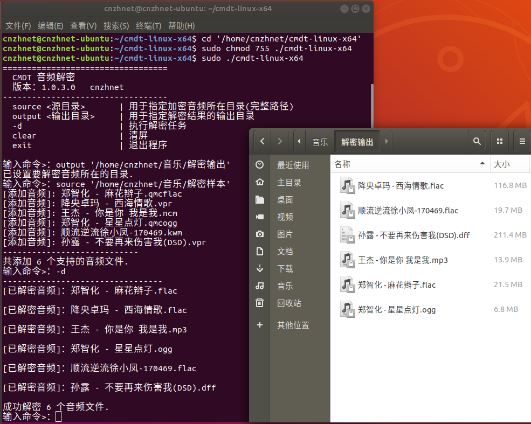
Task: Open 桌面 in the sidebar
Action: click(x=285, y=200)
